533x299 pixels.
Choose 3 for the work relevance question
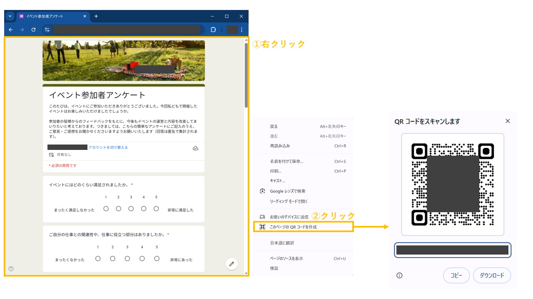tap(127, 259)
